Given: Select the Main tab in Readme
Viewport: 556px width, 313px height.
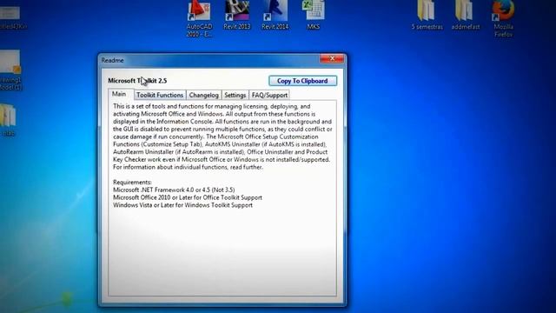Looking at the screenshot, I should pos(119,94).
